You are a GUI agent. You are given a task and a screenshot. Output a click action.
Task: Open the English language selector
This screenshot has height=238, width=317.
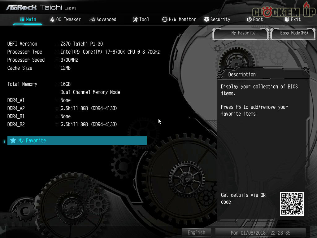[196, 232]
